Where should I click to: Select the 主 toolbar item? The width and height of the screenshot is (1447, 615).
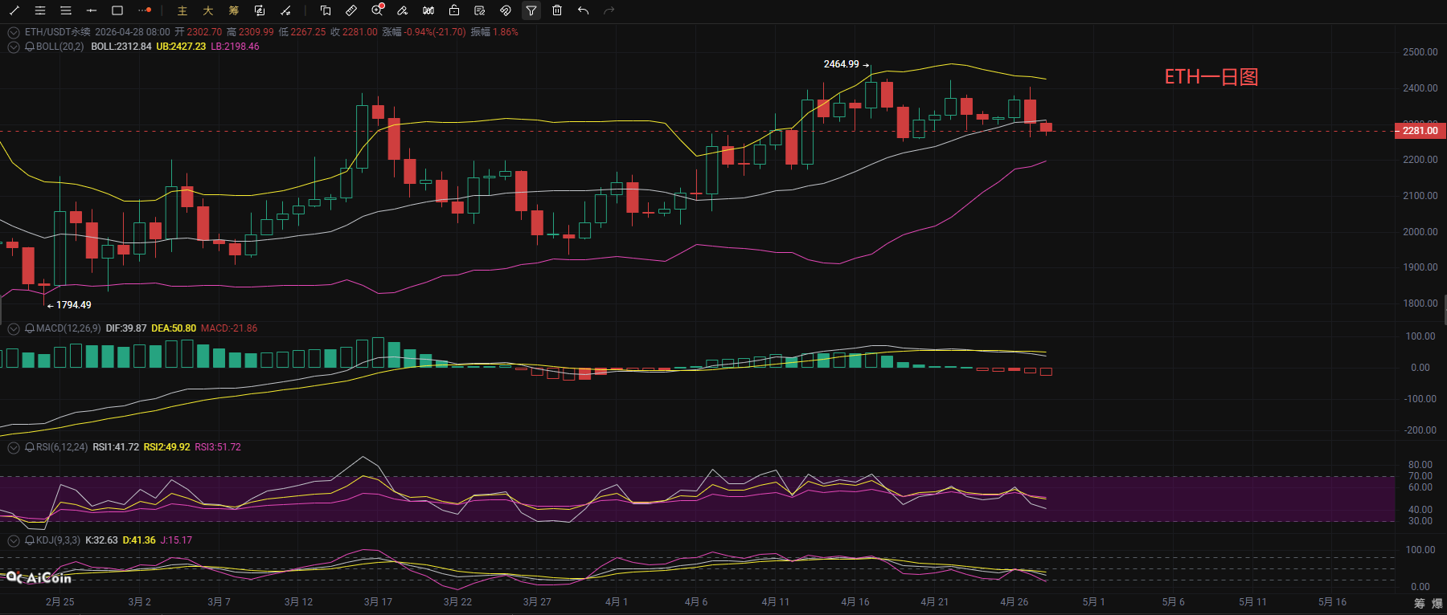tap(182, 10)
